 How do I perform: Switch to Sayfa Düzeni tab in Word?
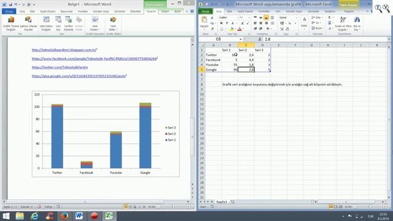[48, 12]
